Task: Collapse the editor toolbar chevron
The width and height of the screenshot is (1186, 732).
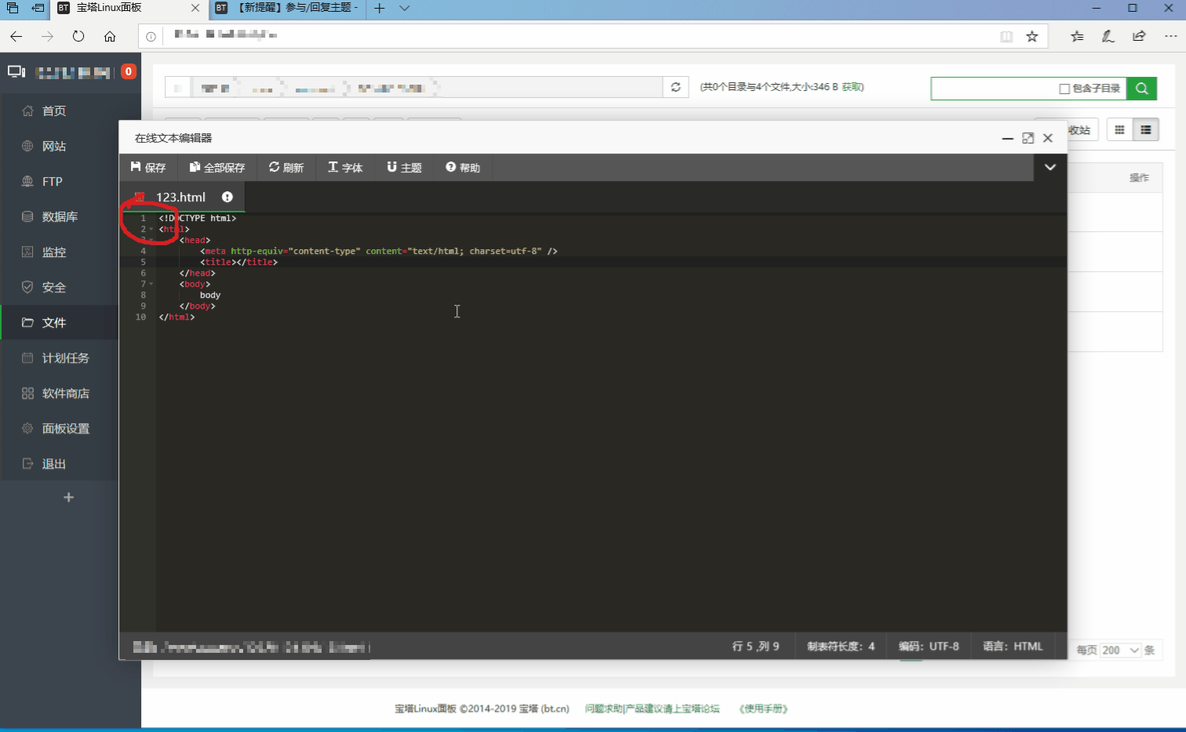Action: coord(1050,167)
